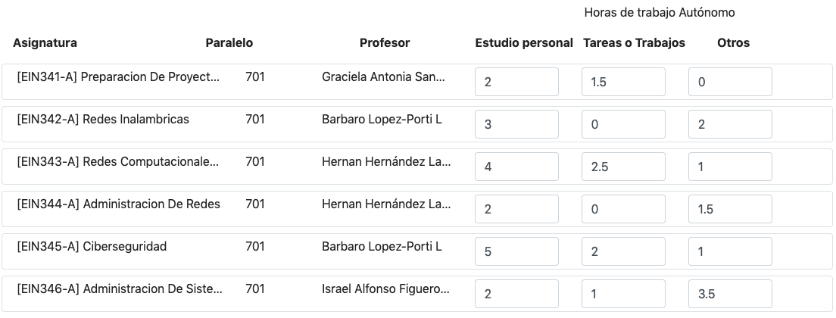Click Otros field for Ciberseguridad row
This screenshot has height=318, width=836.
coord(730,251)
